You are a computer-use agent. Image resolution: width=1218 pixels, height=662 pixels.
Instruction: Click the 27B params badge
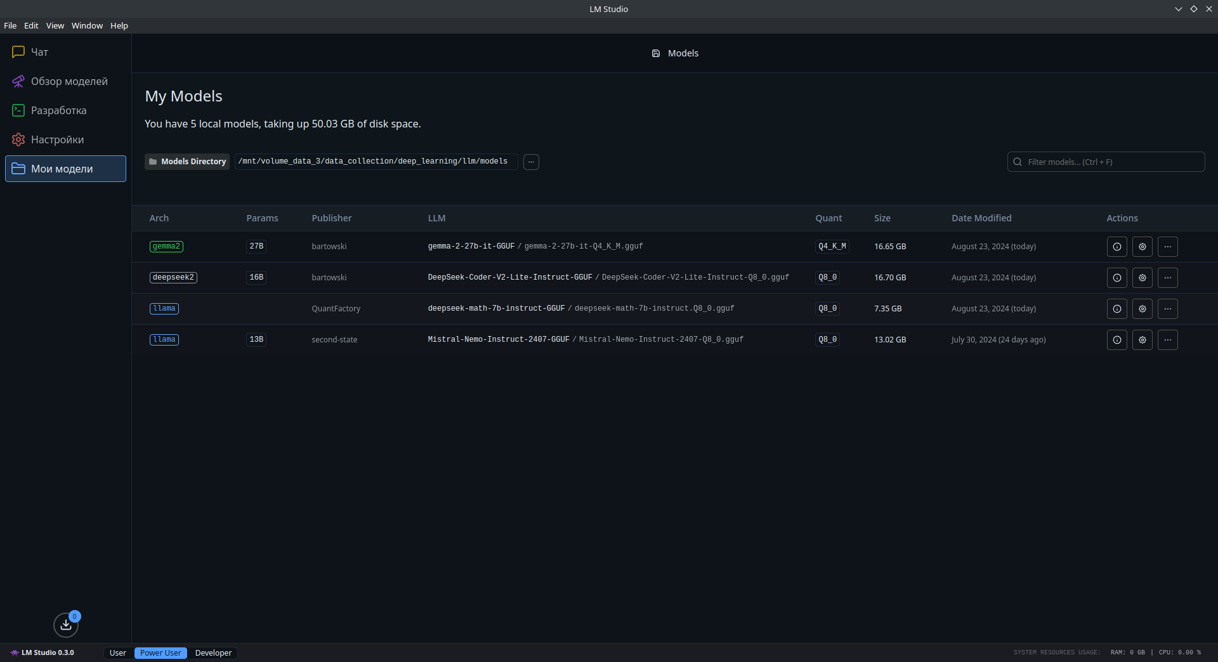coord(256,247)
